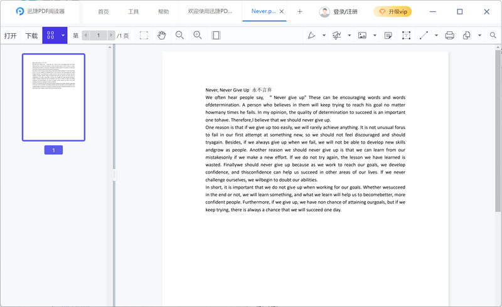Click the text 'In short, it is important'
Viewport: 502px width, 307px height.
point(231,187)
